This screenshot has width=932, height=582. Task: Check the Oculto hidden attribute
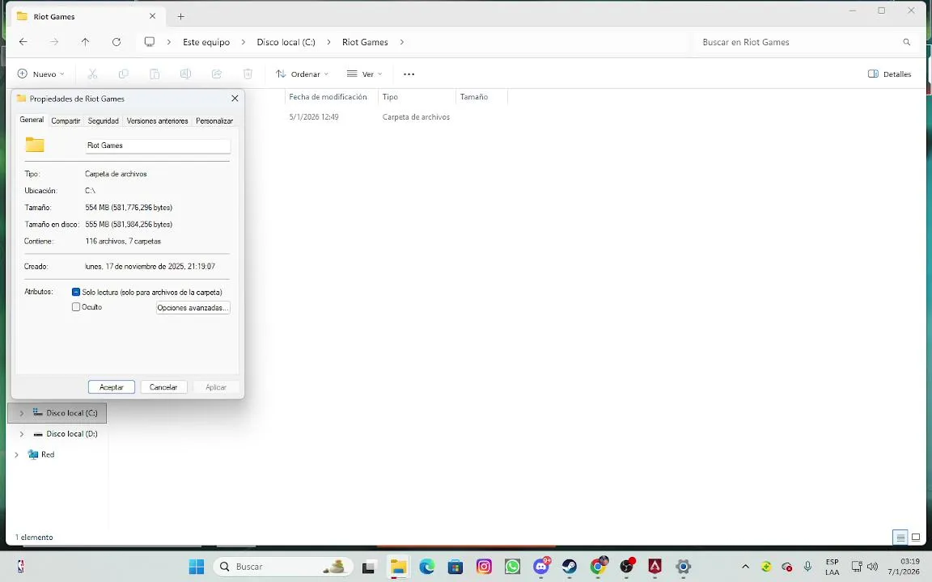click(x=75, y=307)
